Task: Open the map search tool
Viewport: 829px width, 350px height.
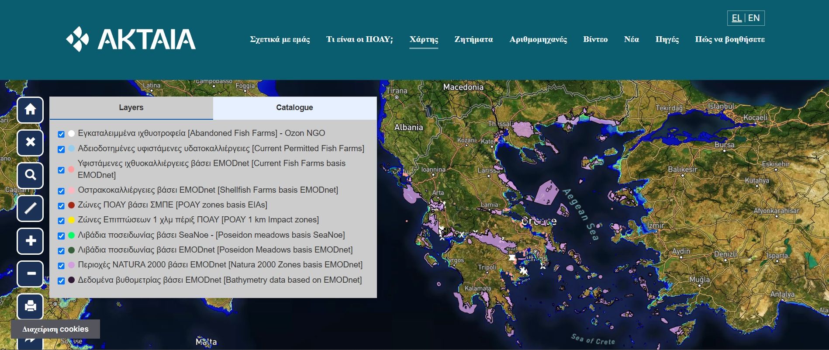Action: [30, 175]
